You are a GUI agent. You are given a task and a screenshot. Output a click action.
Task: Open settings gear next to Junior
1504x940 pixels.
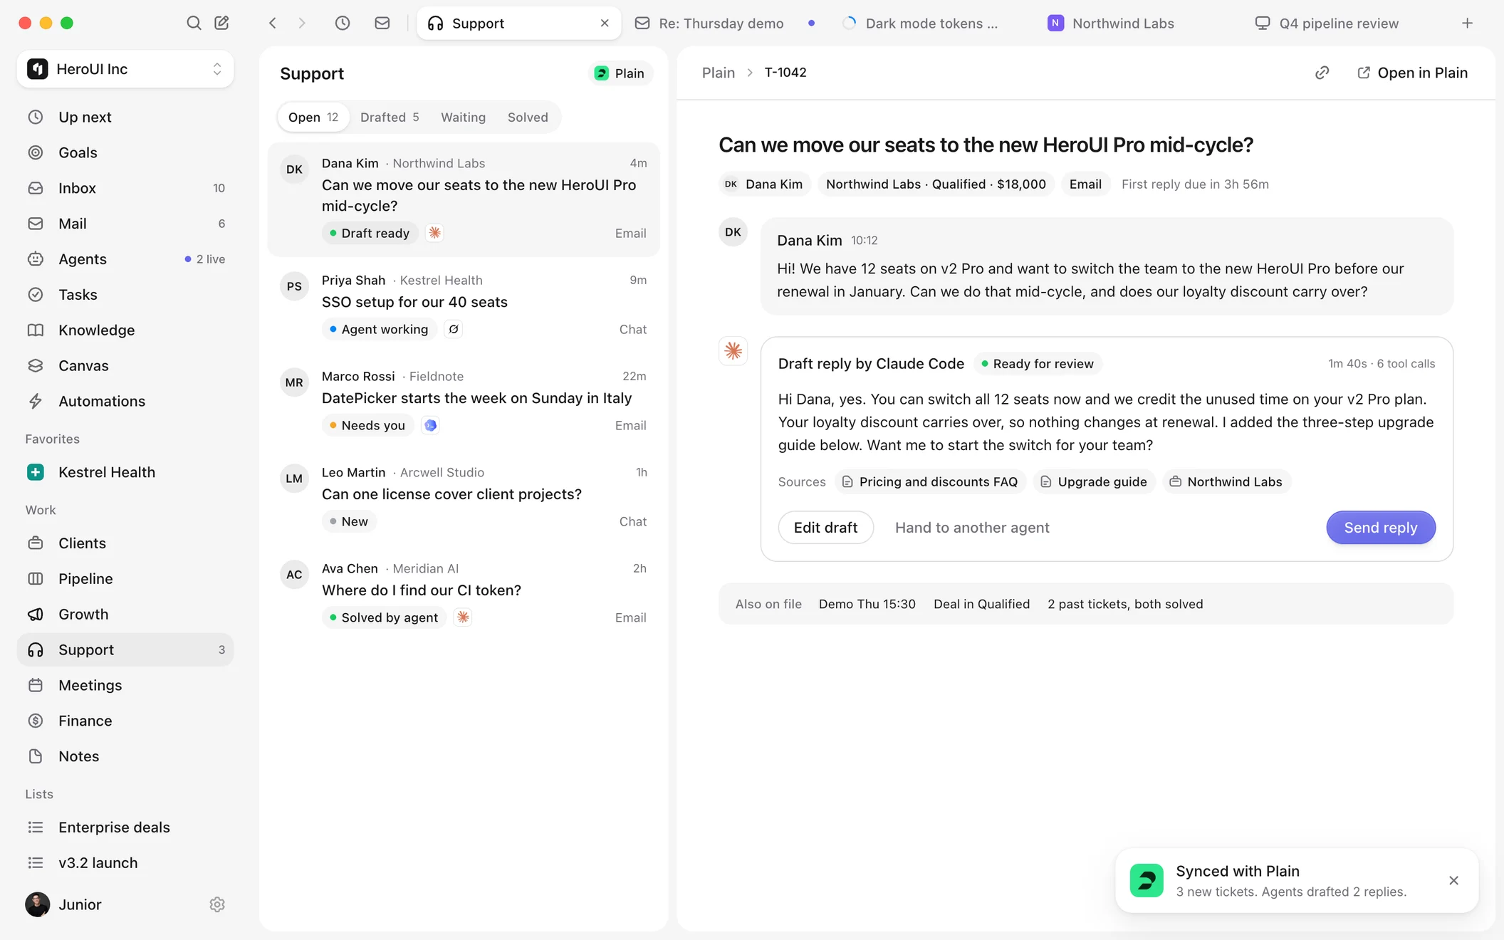tap(217, 904)
